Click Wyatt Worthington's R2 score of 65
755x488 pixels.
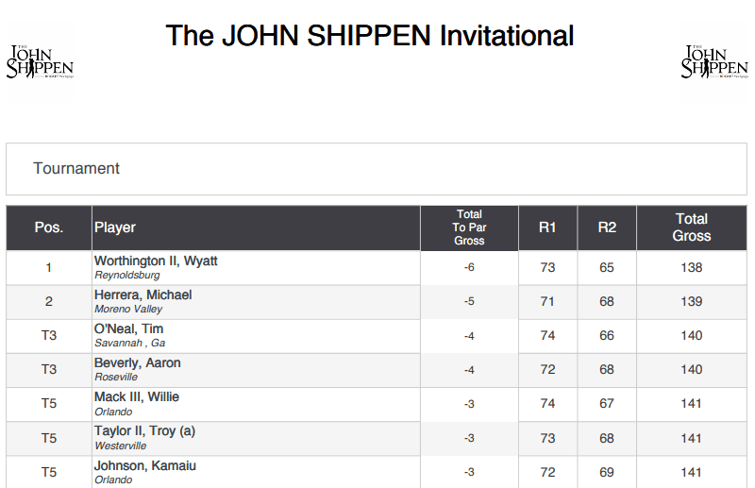[607, 267]
